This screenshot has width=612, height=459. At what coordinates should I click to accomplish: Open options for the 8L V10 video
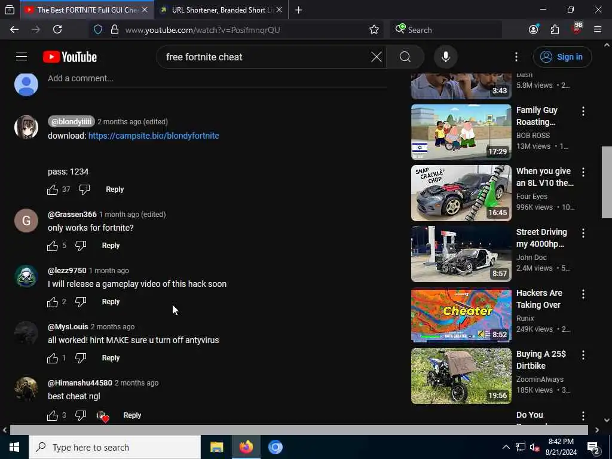coord(583,172)
